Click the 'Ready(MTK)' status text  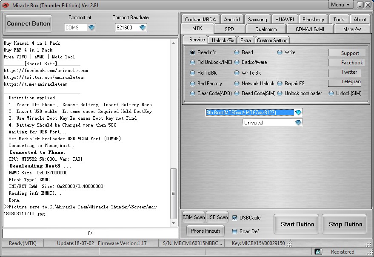tap(23, 243)
